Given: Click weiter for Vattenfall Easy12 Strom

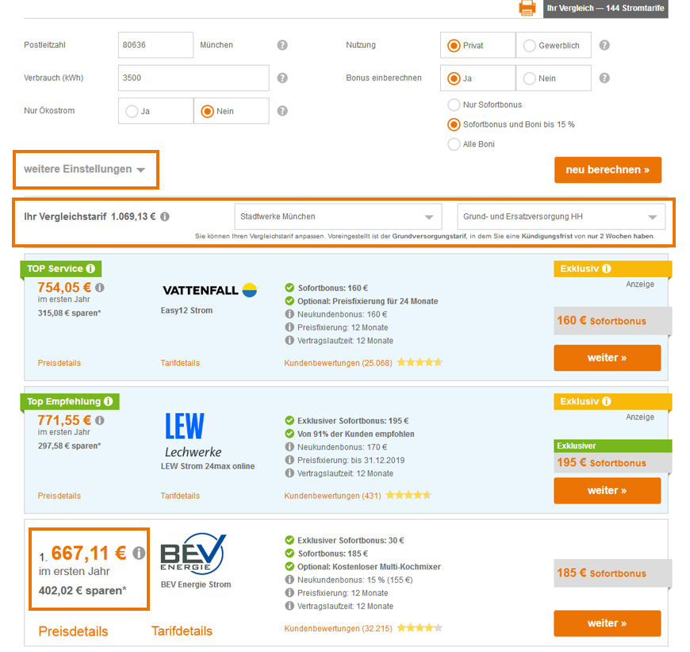Looking at the screenshot, I should pos(608,358).
